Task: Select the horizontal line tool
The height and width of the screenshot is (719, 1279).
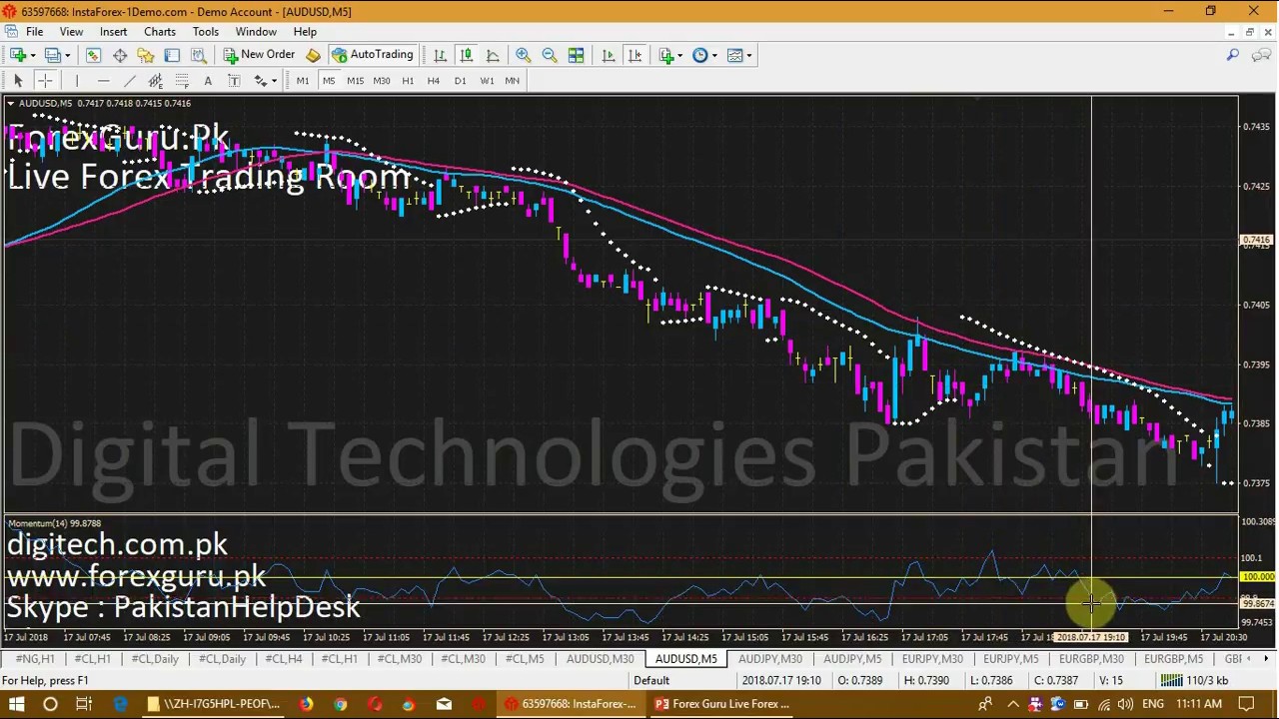Action: (x=103, y=80)
